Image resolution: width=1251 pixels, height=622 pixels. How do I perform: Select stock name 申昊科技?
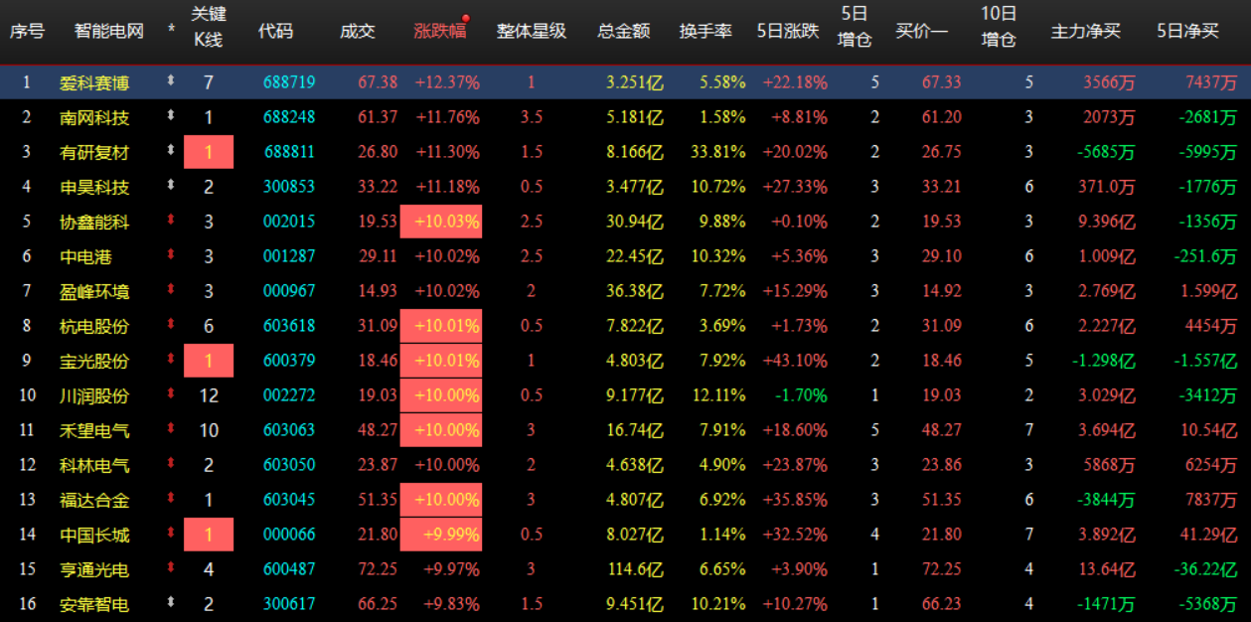point(94,187)
